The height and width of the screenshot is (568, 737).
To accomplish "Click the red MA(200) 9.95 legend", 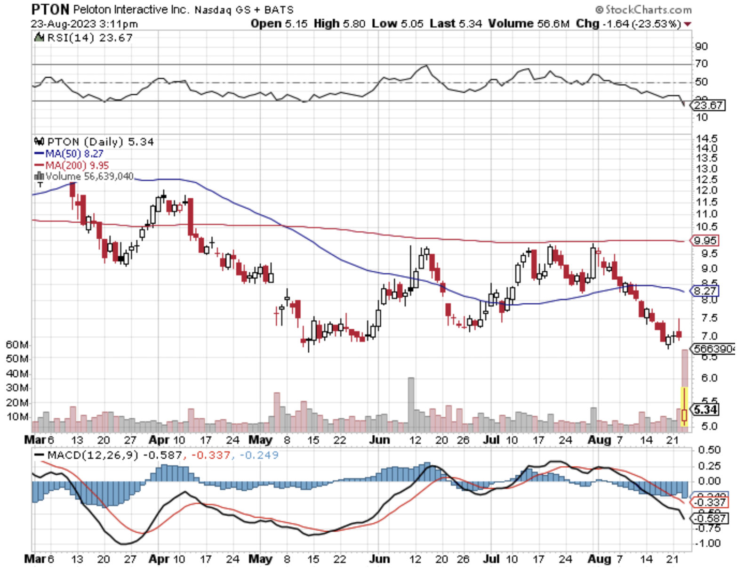I will coord(71,165).
